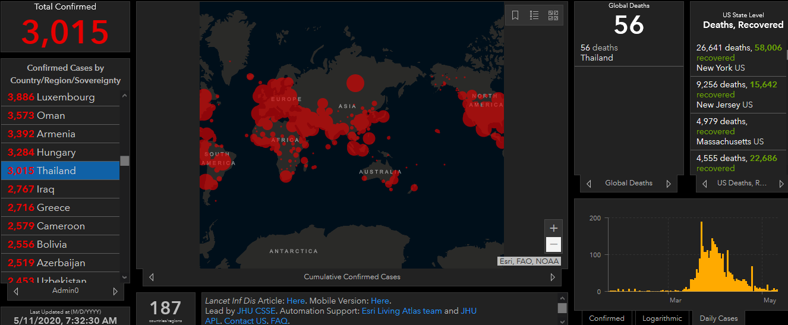Image resolution: width=788 pixels, height=325 pixels.
Task: Click the country list scrollbar thumb
Action: click(x=125, y=160)
